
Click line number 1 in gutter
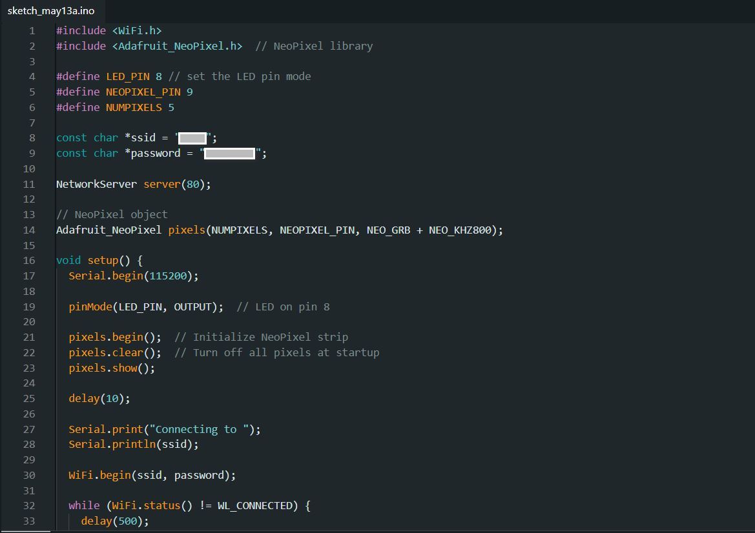tap(32, 31)
